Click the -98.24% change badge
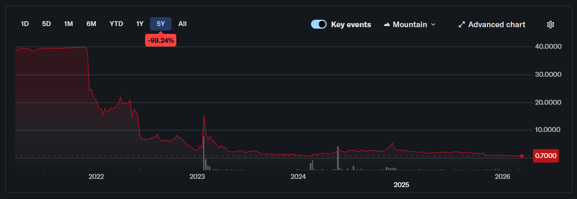This screenshot has width=577, height=199. pyautogui.click(x=160, y=41)
